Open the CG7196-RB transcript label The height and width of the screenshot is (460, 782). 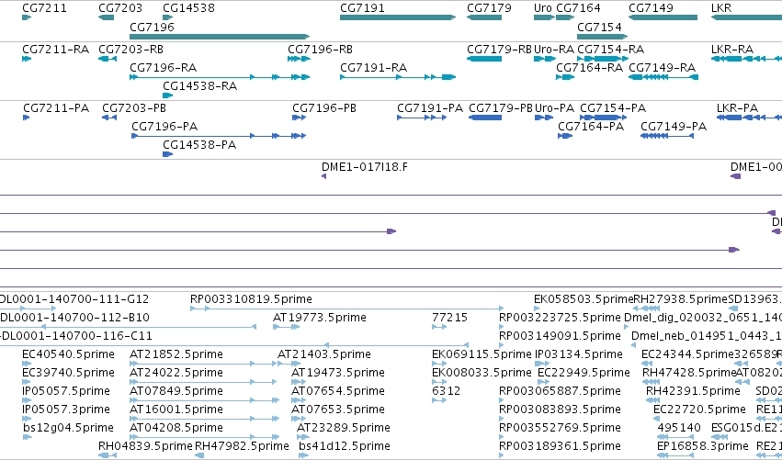pyautogui.click(x=320, y=50)
